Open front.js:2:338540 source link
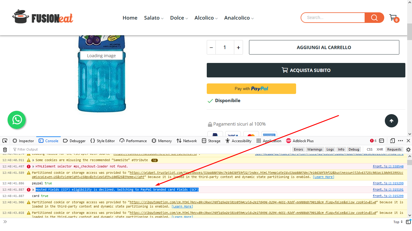The width and height of the screenshot is (412, 231). 388,166
